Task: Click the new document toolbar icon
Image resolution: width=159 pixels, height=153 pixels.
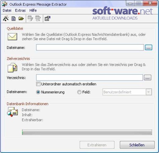Action: point(13,19)
